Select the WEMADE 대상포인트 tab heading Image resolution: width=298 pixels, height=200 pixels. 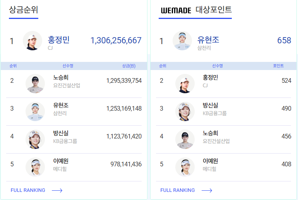point(196,10)
